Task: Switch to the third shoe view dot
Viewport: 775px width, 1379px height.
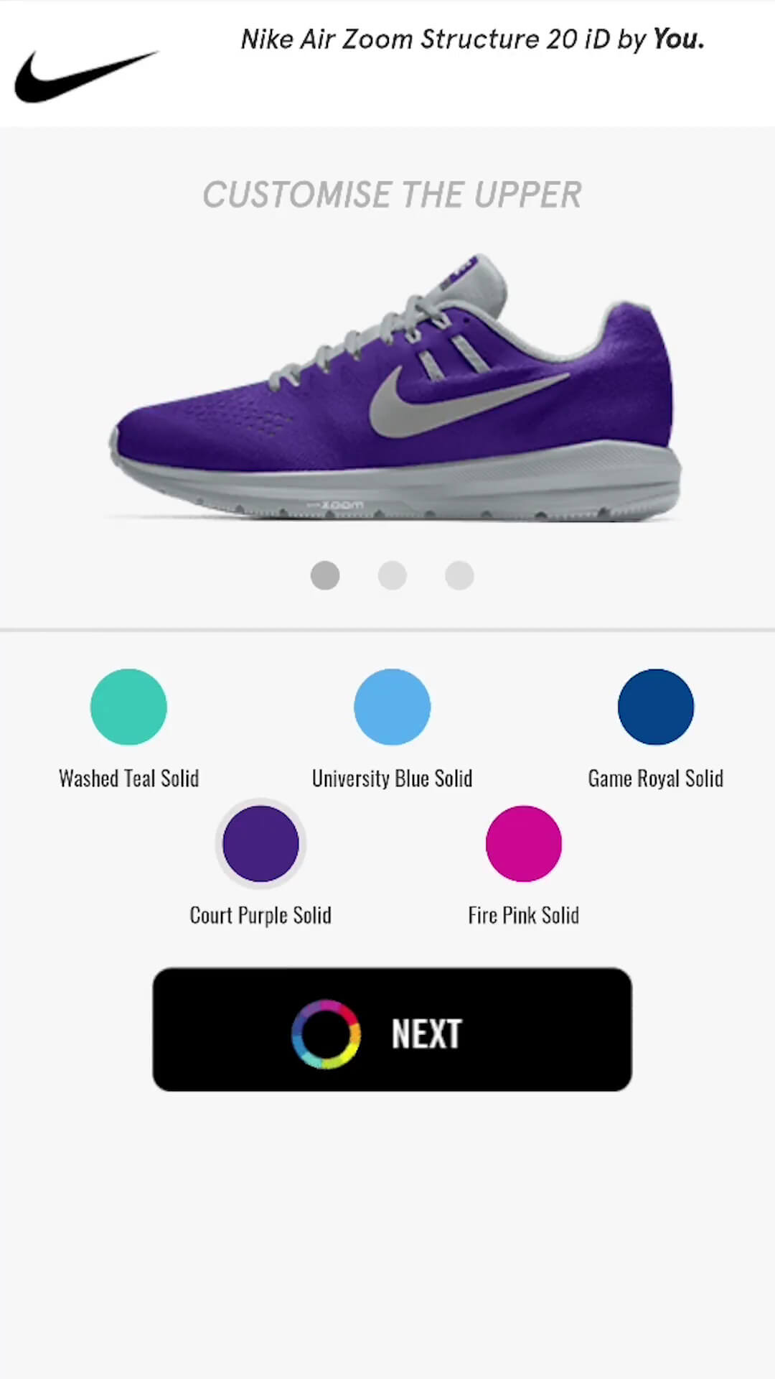Action: (x=459, y=575)
